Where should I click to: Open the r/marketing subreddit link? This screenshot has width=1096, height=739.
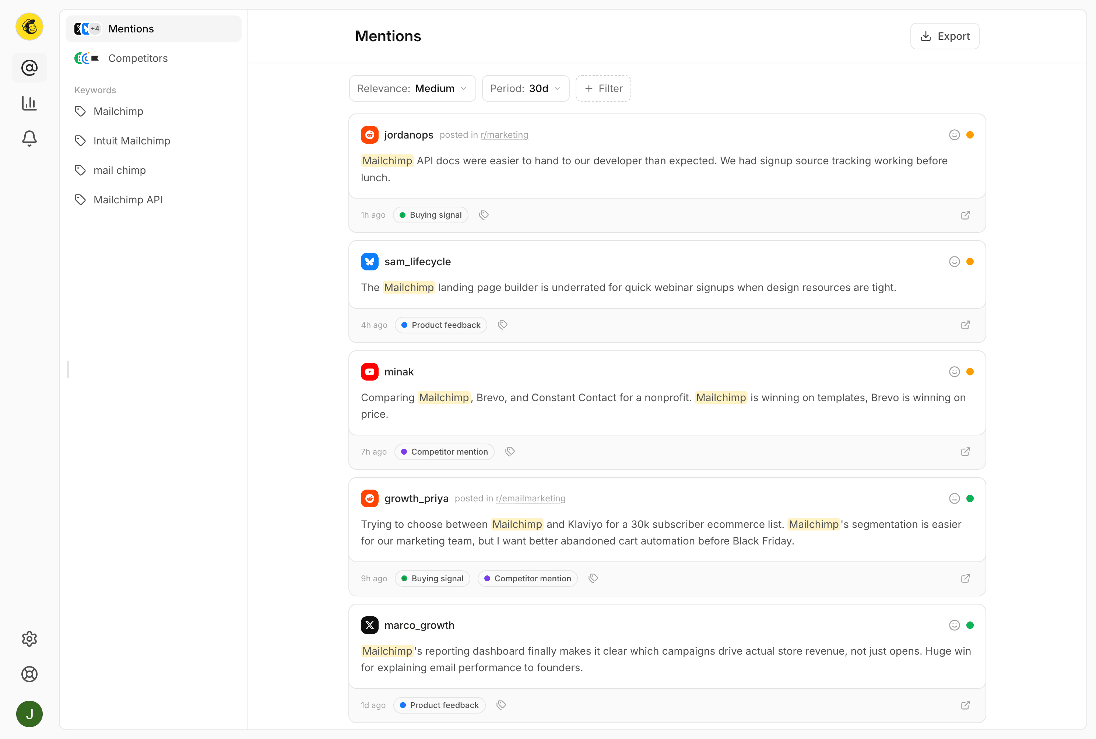coord(504,135)
